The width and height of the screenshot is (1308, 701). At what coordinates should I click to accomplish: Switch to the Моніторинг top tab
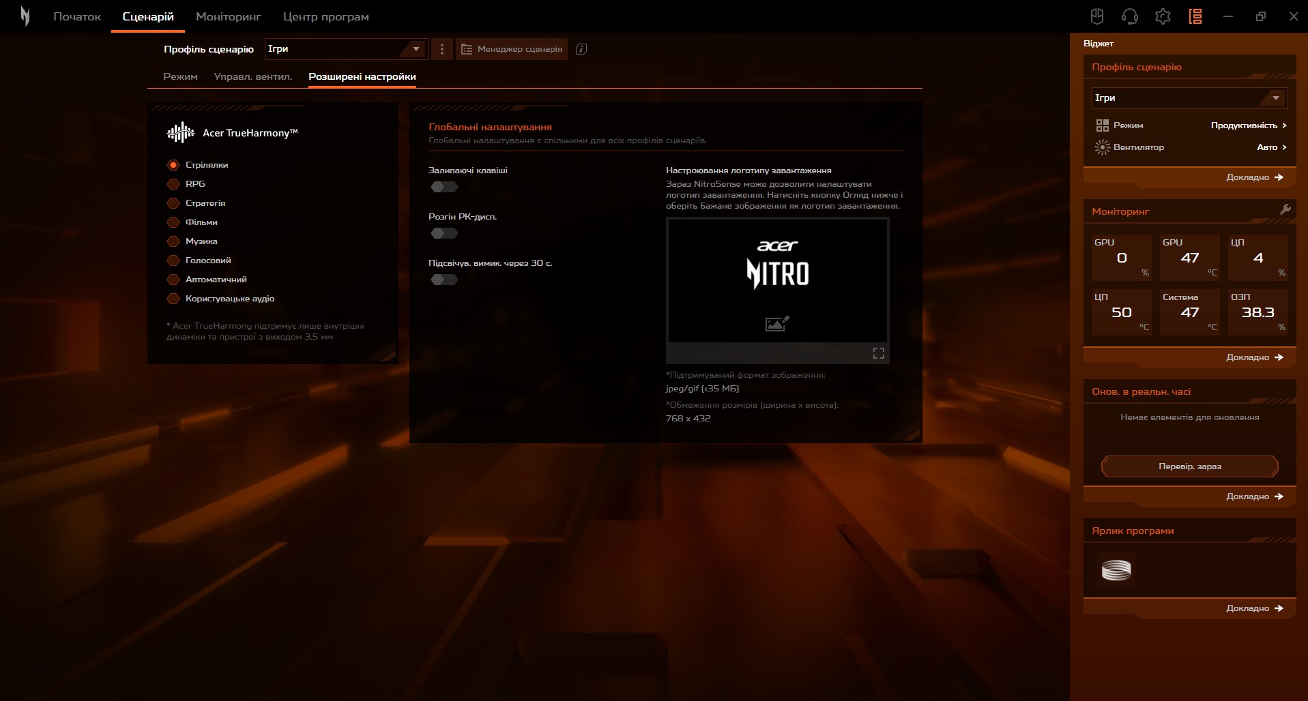click(229, 16)
